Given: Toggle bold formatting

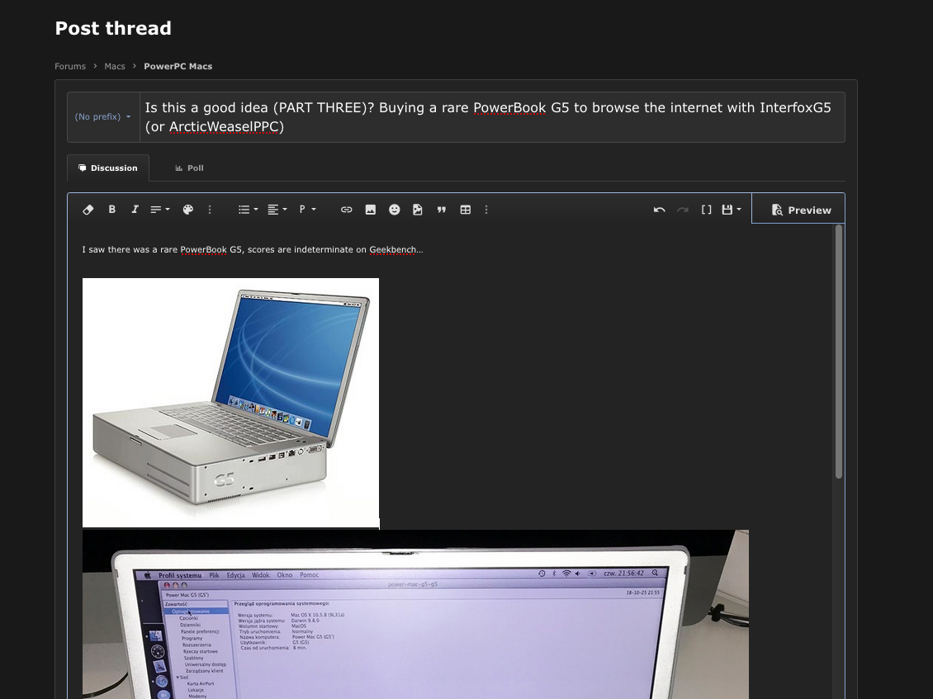Looking at the screenshot, I should click(x=111, y=210).
